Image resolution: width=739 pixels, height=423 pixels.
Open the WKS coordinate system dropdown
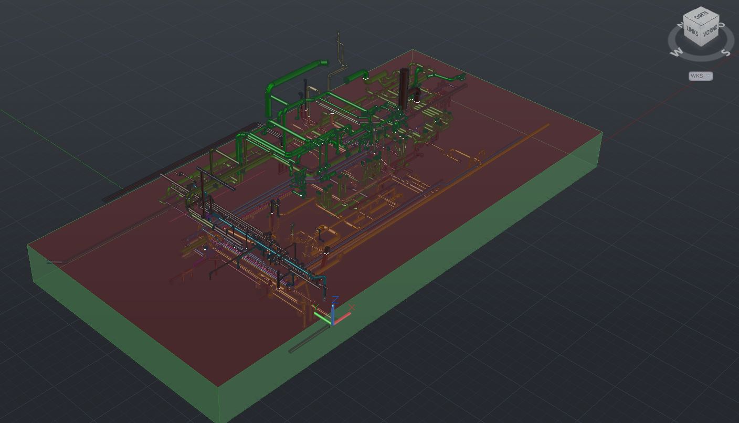click(701, 76)
